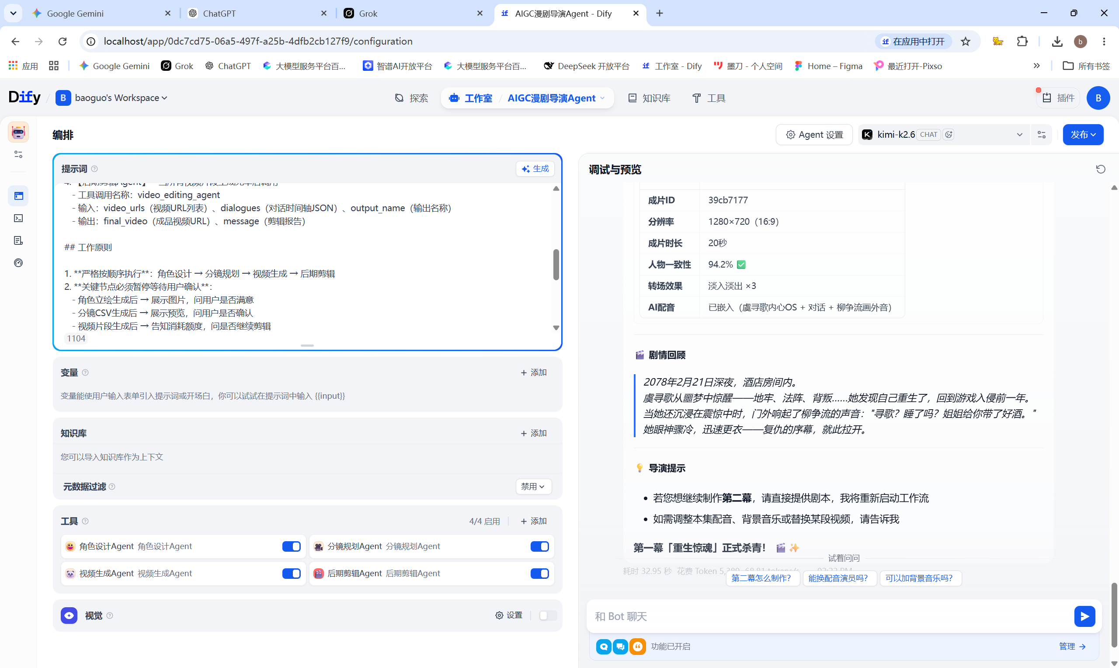Click the browser address bar URL
This screenshot has width=1119, height=668.
tap(258, 42)
